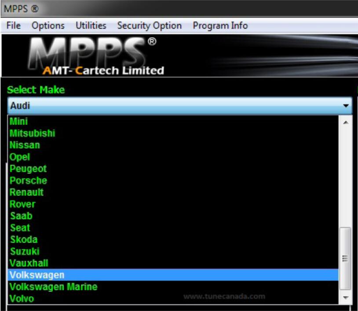This screenshot has height=311, width=358.
Task: Select the highlighted Volkswagen entry
Action: (x=173, y=275)
